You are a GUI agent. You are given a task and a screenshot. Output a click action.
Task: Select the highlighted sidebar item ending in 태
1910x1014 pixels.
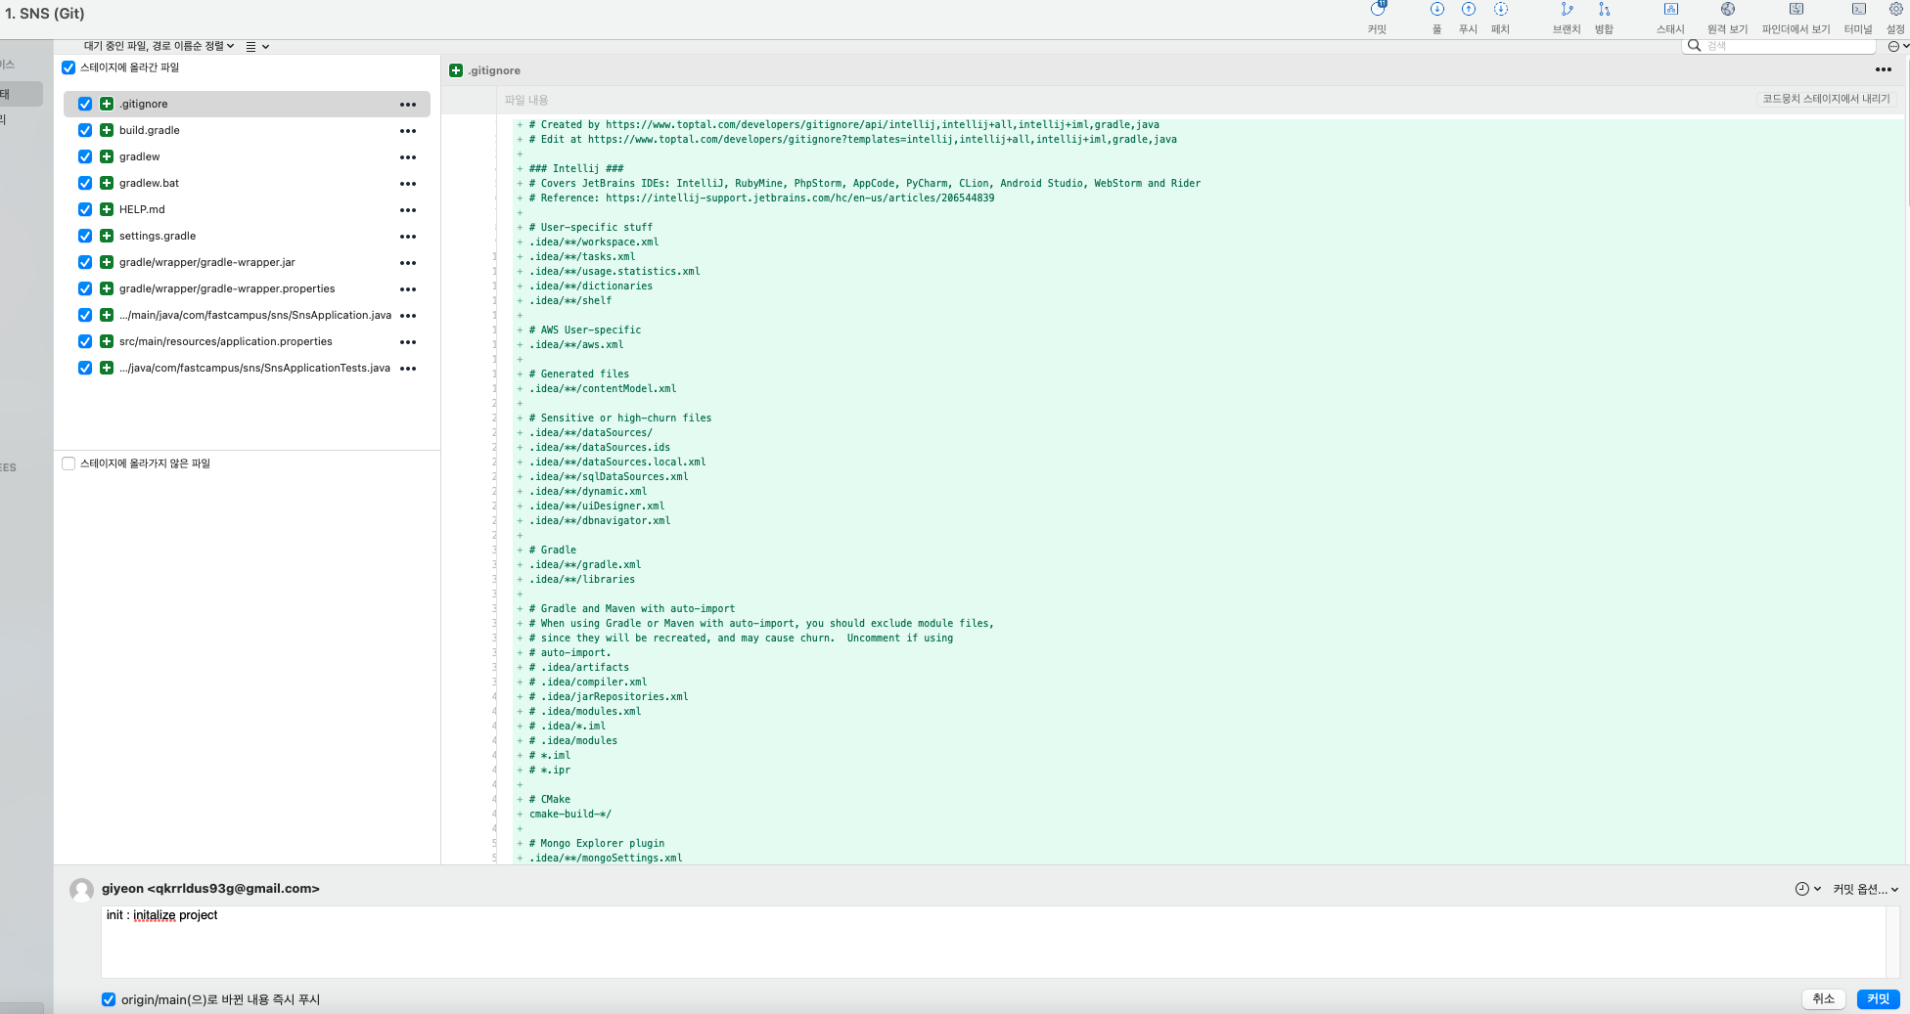click(x=21, y=94)
